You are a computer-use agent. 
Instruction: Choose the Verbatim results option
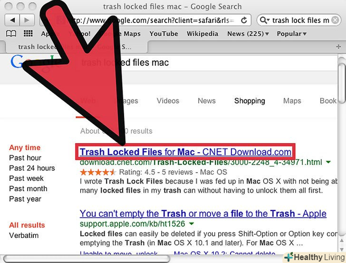pos(24,235)
